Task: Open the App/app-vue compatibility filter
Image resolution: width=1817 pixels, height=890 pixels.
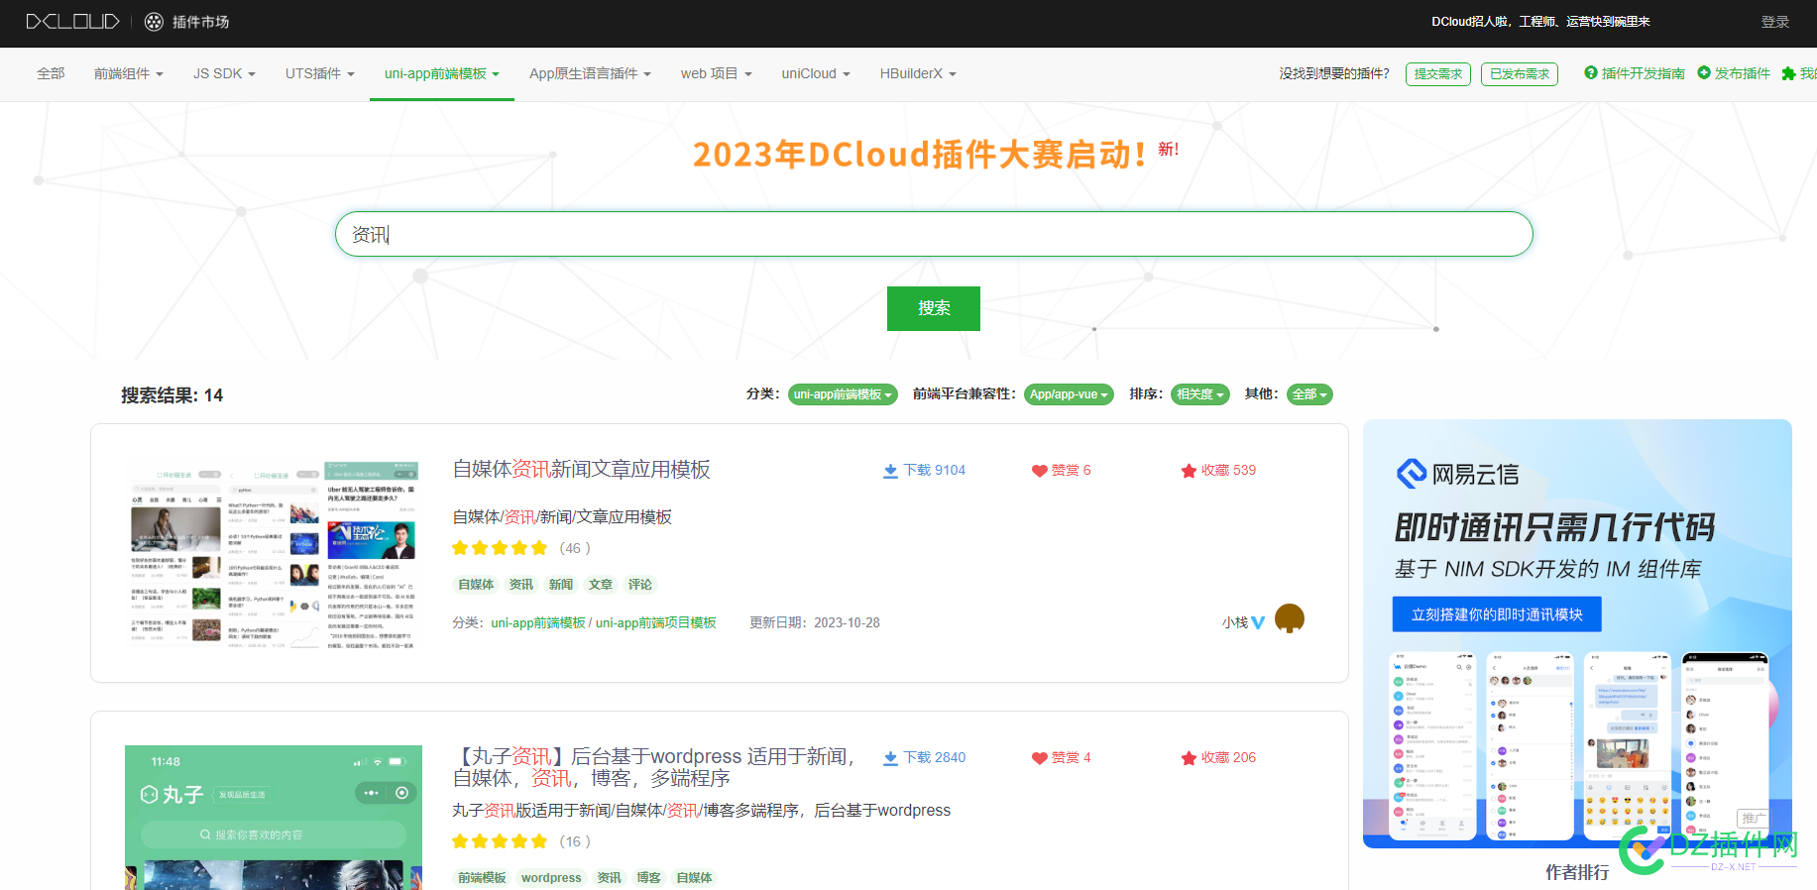Action: (1069, 394)
